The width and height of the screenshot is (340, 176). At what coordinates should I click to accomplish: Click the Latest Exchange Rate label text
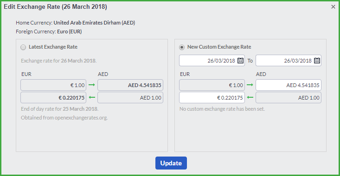click(x=53, y=47)
